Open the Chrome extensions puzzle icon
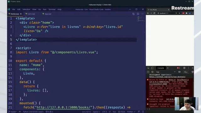201x113 pixels. point(187,13)
